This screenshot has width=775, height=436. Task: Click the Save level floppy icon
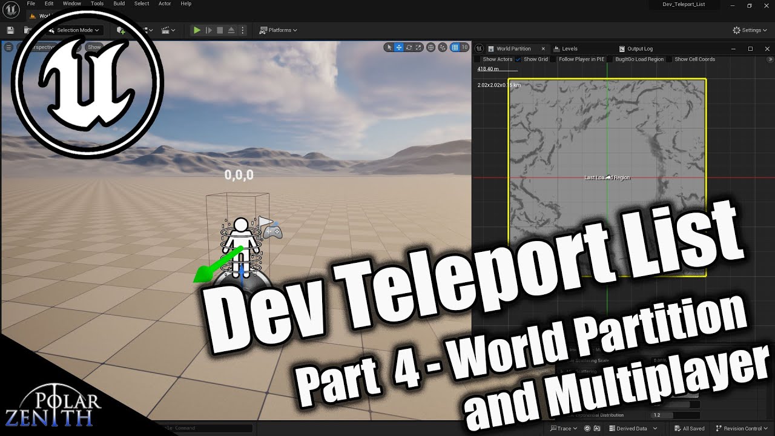coord(10,30)
